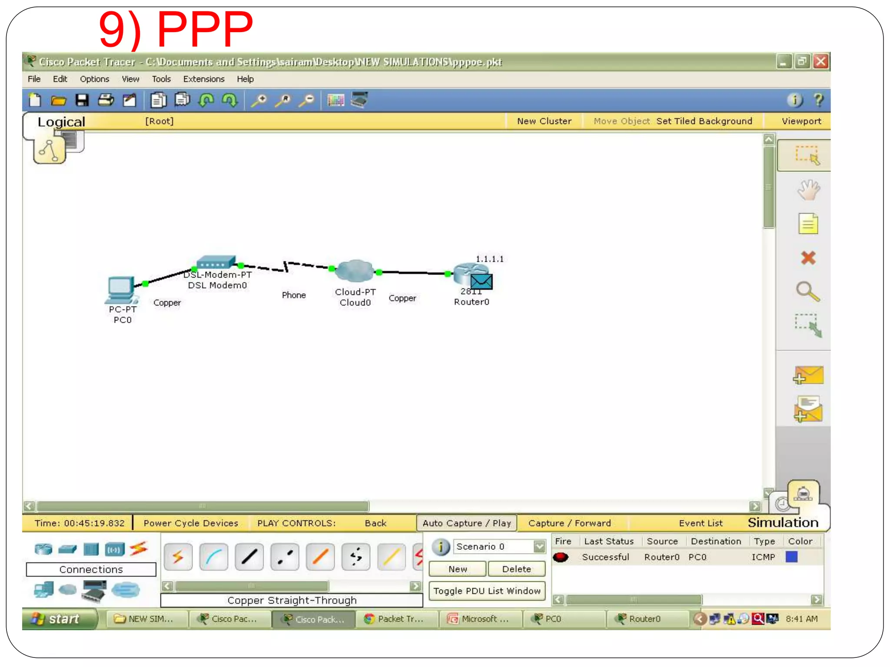Viewport: 890px width, 667px height.
Task: Open the Tools menu
Action: 161,79
